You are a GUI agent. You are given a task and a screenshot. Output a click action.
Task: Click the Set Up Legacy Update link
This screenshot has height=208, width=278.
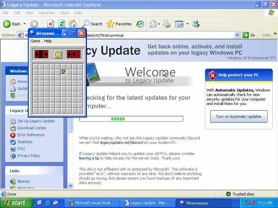[36, 121]
